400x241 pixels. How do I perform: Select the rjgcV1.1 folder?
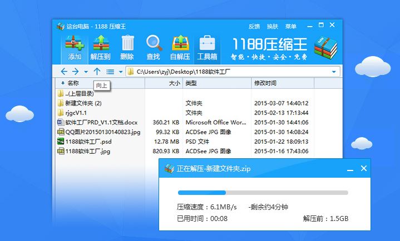[x=72, y=113]
